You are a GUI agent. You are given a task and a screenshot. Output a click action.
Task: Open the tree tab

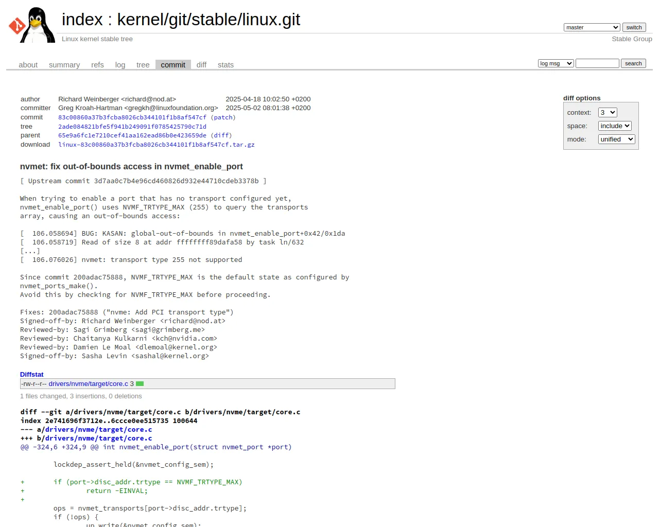pos(143,65)
